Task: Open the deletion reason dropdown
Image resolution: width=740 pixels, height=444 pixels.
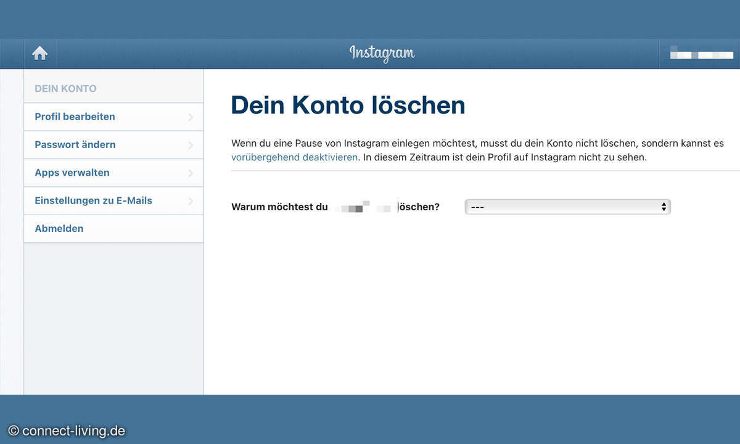Action: pyautogui.click(x=567, y=207)
